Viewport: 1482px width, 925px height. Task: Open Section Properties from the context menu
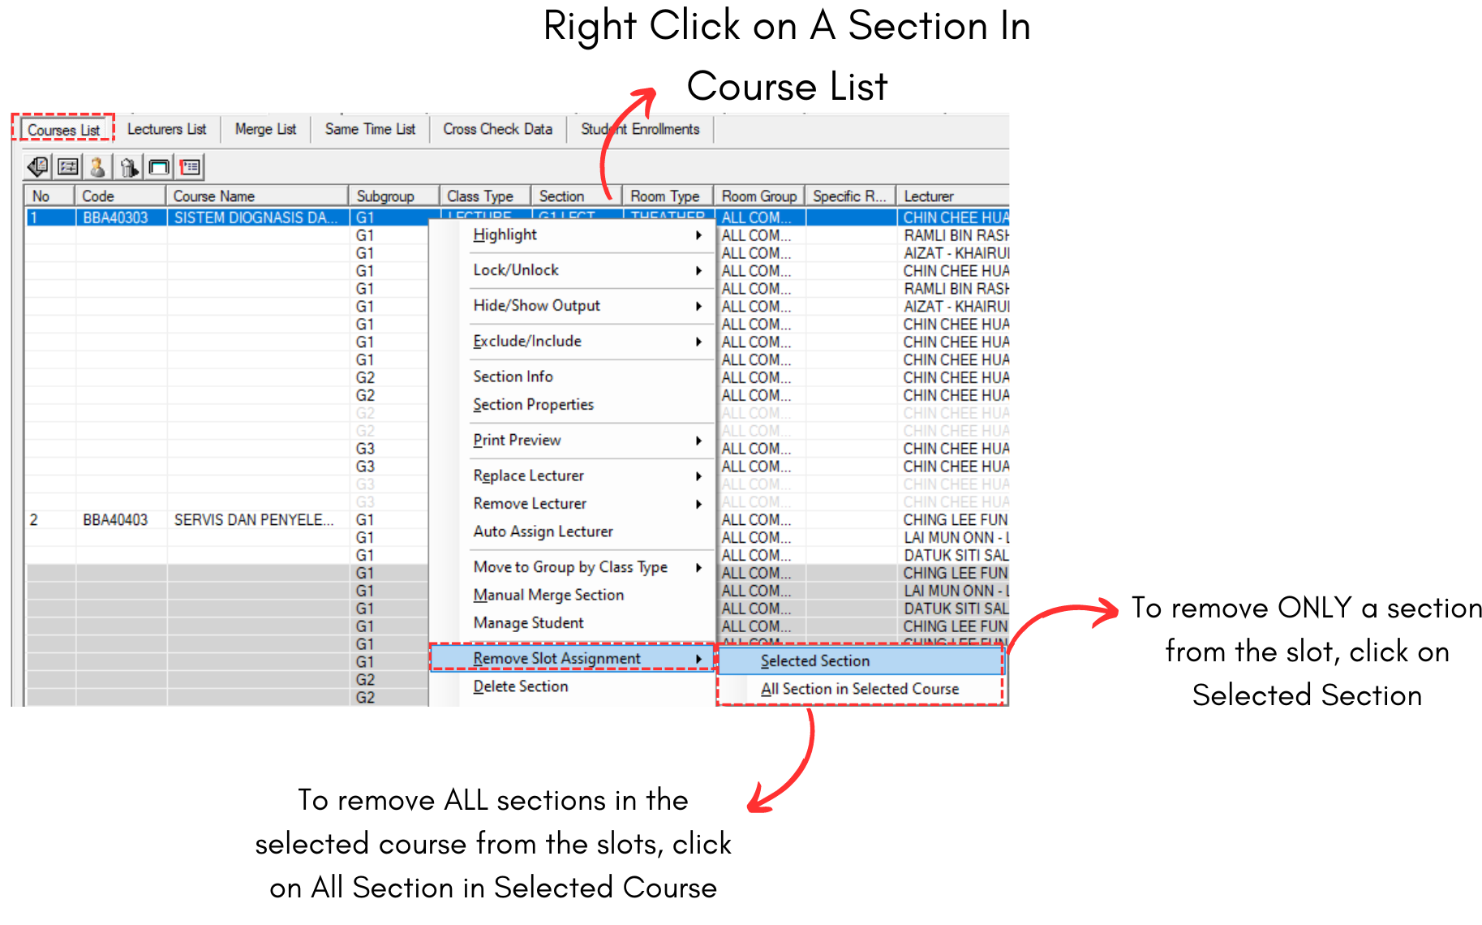coord(533,405)
